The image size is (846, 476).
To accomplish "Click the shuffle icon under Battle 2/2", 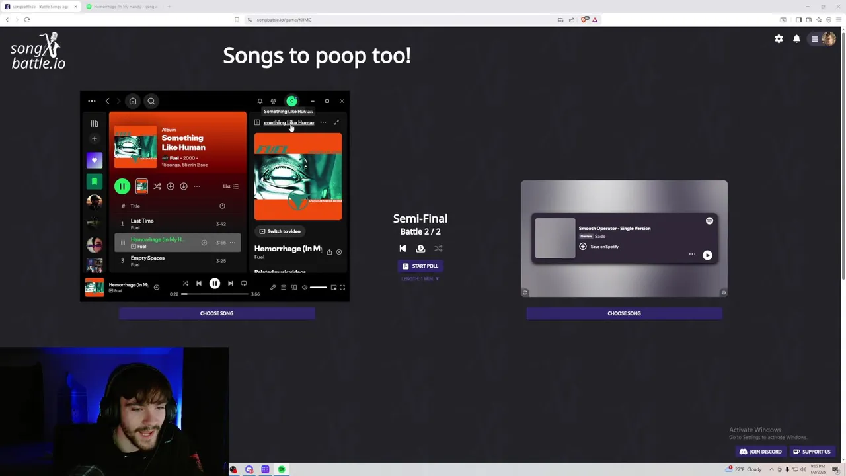I will pyautogui.click(x=438, y=249).
